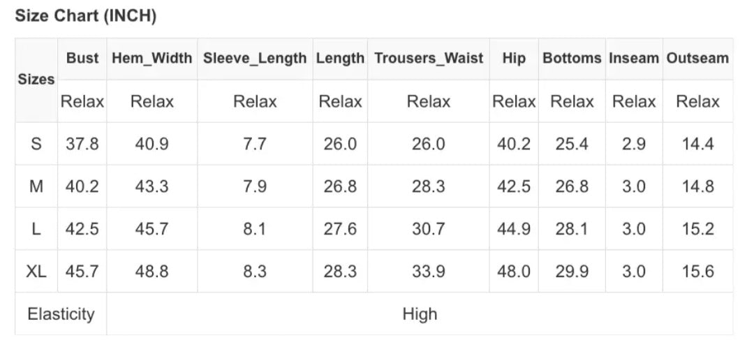Click the Sizes header cell
This screenshot has height=354, width=754.
pos(36,80)
